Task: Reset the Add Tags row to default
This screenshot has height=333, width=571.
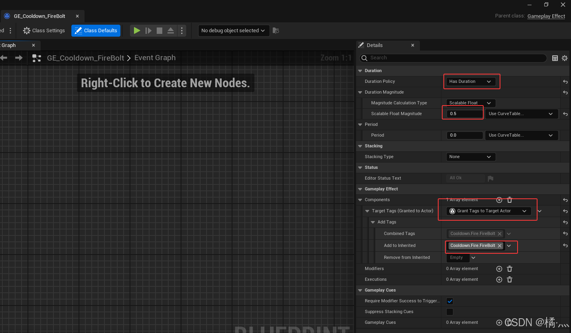Action: 565,222
